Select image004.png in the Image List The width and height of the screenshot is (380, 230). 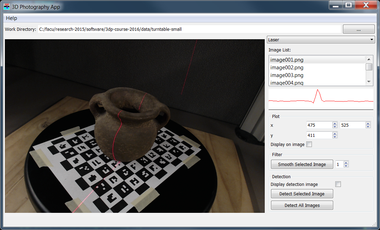317,83
